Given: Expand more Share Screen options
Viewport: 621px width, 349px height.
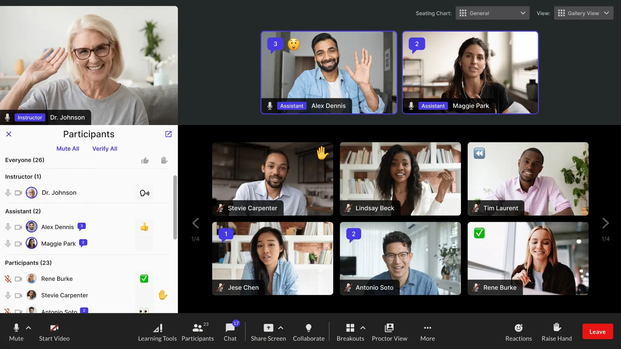Looking at the screenshot, I should [281, 327].
